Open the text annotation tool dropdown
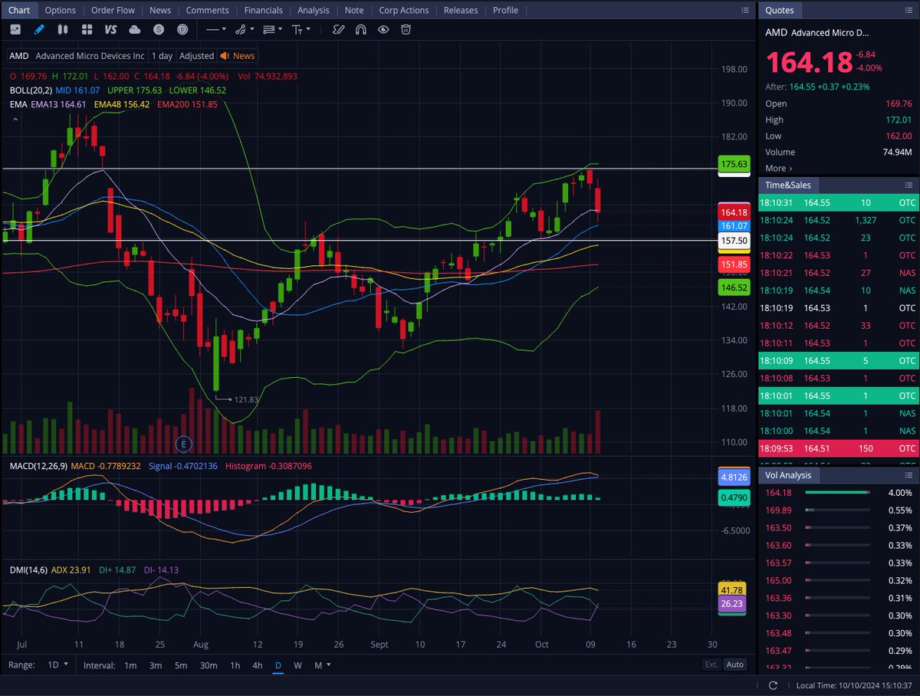This screenshot has height=696, width=920. 301,29
